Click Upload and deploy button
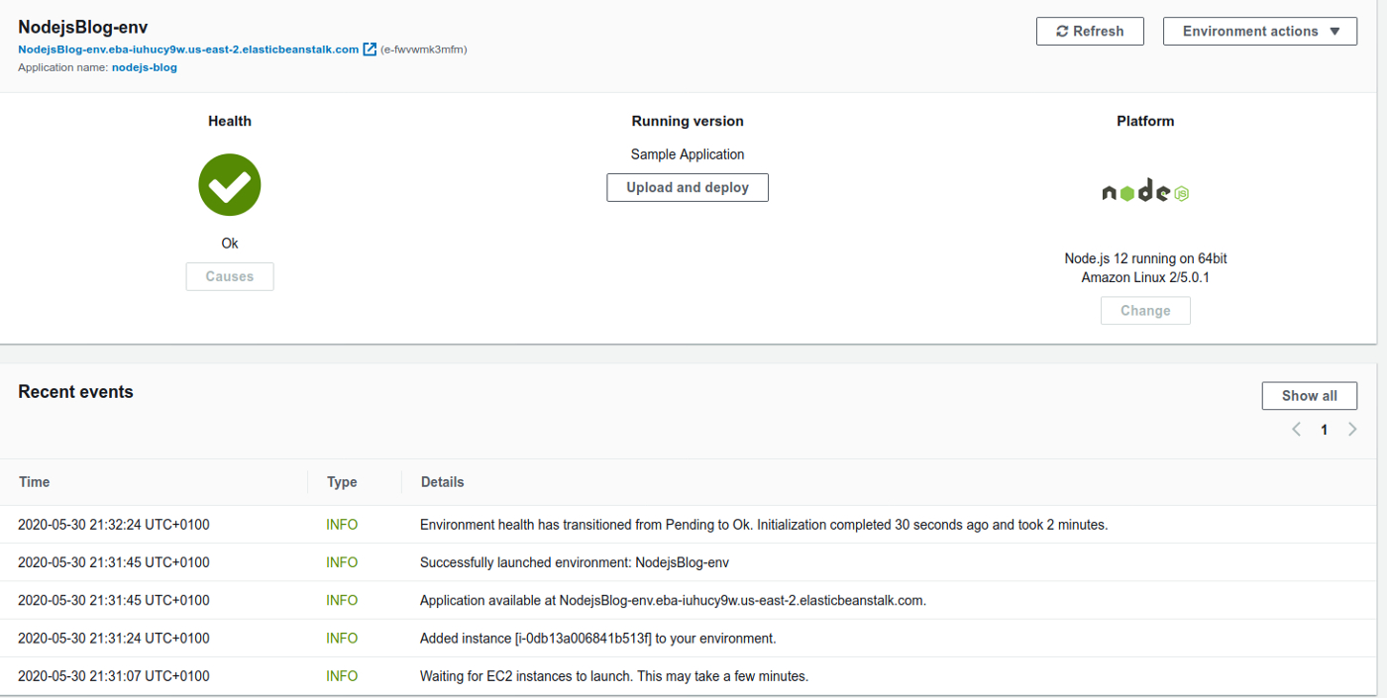 [x=688, y=187]
